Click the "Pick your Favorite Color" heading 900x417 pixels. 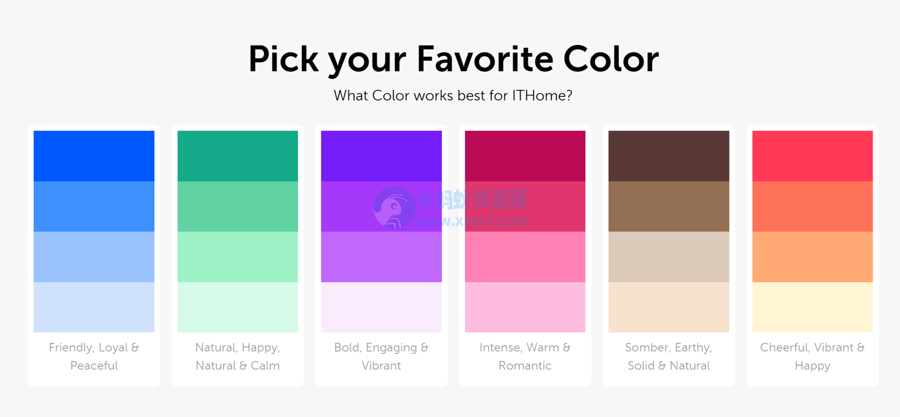tap(453, 59)
